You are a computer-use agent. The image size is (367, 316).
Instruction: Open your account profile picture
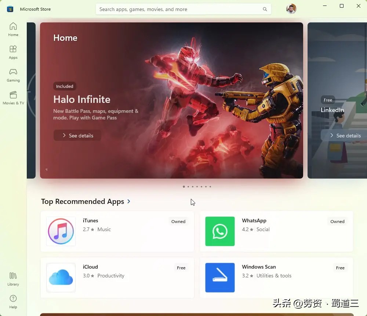291,9
